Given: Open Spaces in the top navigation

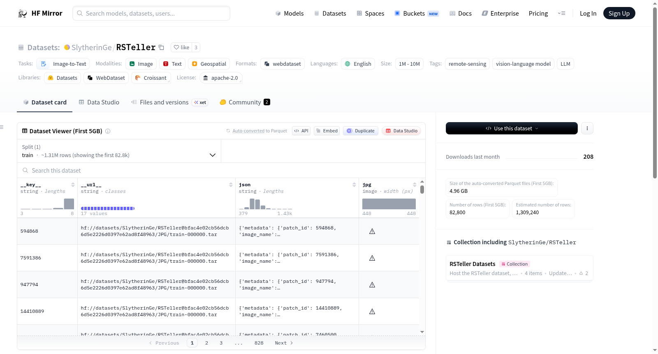Looking at the screenshot, I should click(370, 14).
